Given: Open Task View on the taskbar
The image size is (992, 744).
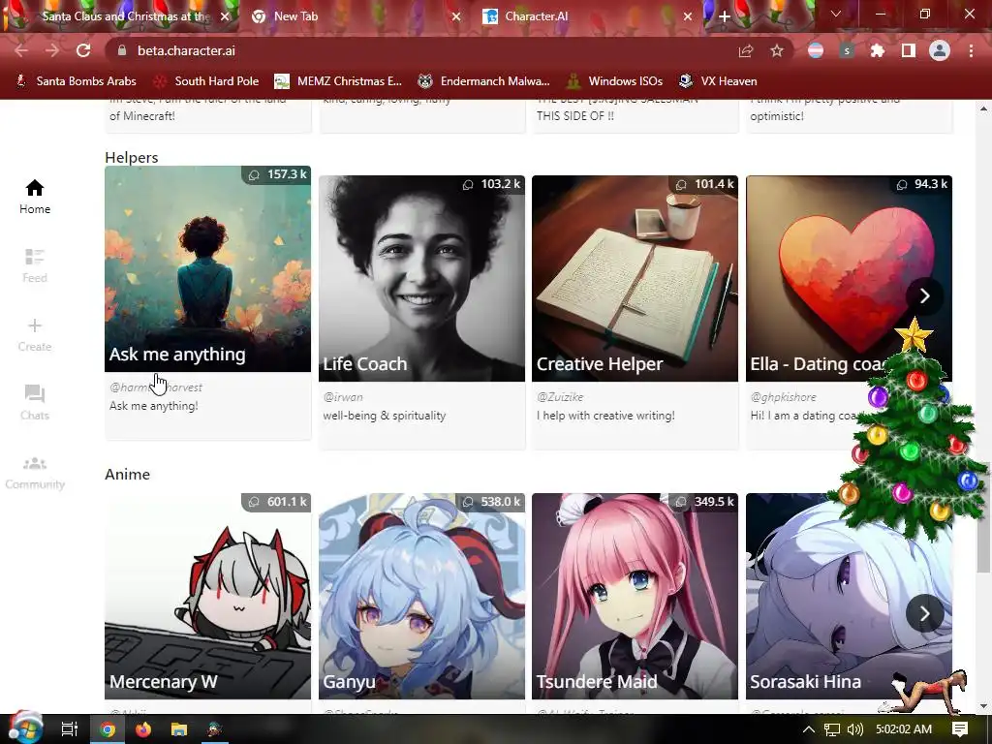Looking at the screenshot, I should click(69, 729).
